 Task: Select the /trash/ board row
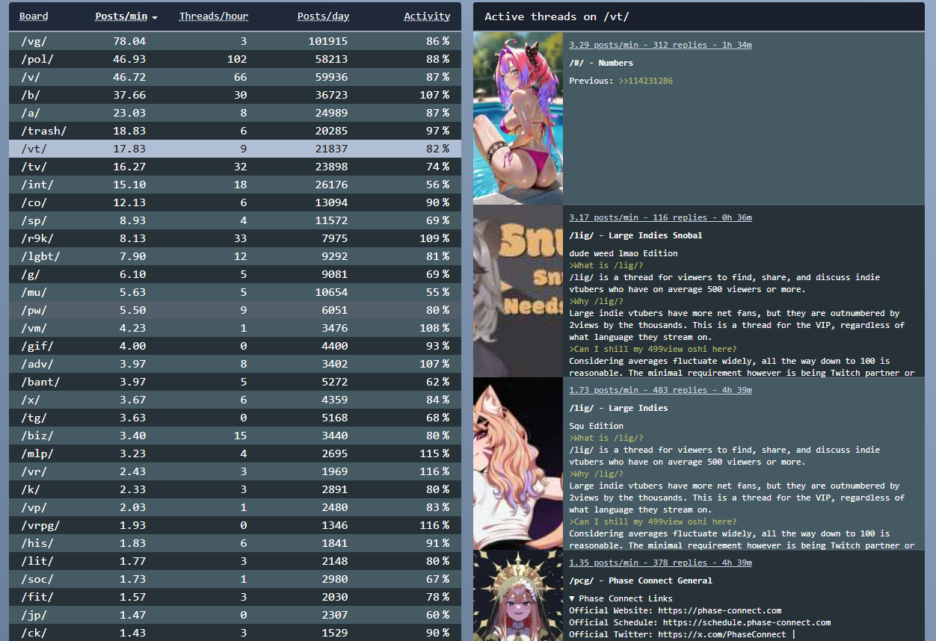(x=235, y=131)
